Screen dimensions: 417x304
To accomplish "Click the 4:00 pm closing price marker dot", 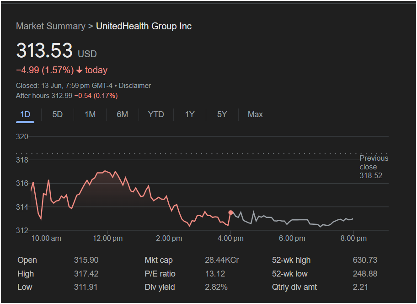I will (230, 212).
